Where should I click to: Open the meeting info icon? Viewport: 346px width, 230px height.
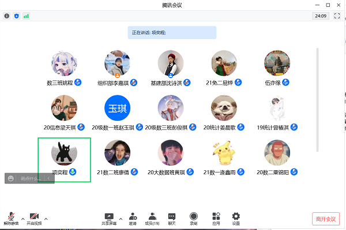click(7, 16)
